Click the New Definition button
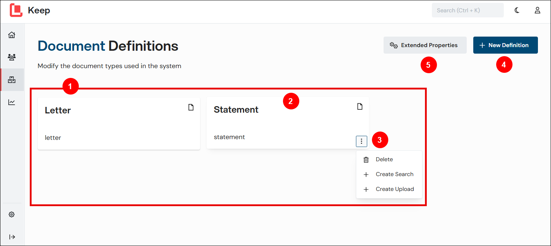This screenshot has width=551, height=246. tap(505, 45)
